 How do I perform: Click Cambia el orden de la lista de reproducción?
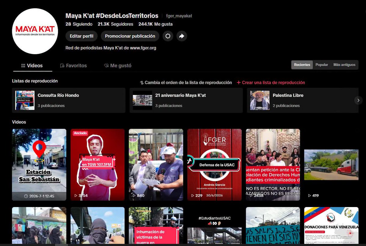[186, 83]
